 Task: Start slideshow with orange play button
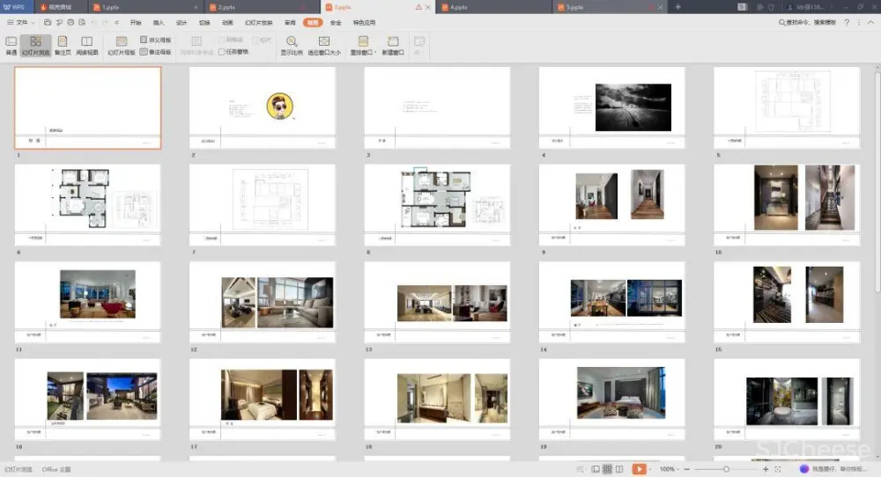point(640,469)
